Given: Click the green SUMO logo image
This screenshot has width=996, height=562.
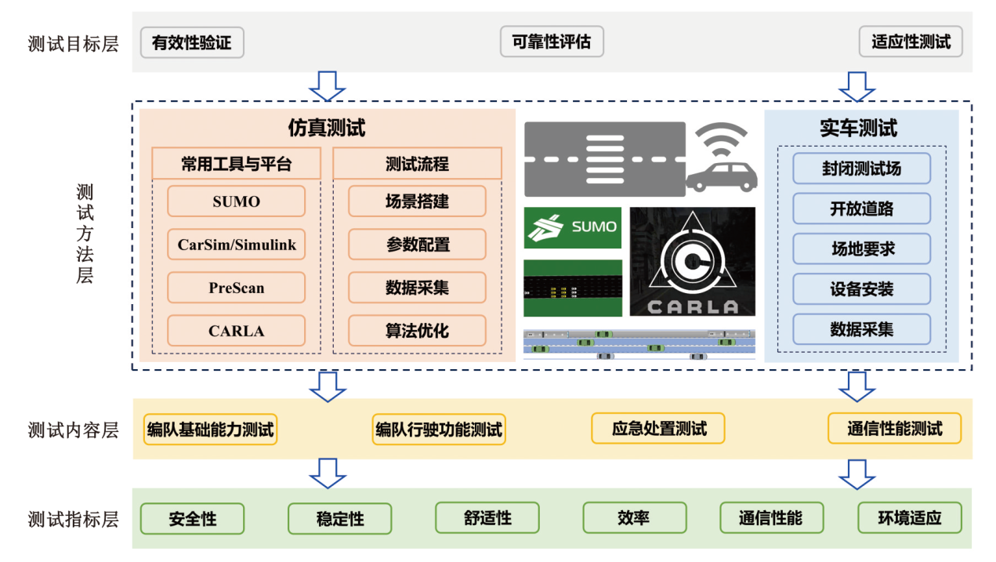Looking at the screenshot, I should 572,228.
